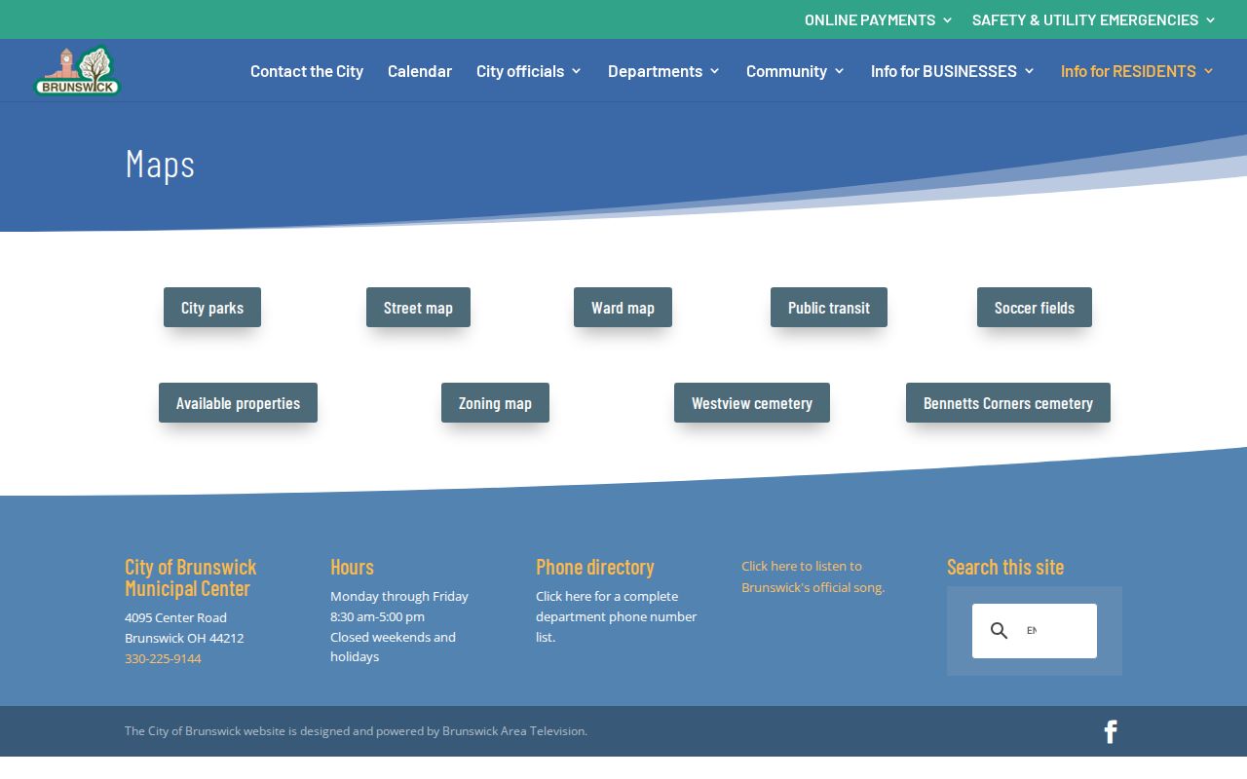Viewport: 1247px width, 779px height.
Task: Listen to Brunswick's official song link
Action: point(812,576)
